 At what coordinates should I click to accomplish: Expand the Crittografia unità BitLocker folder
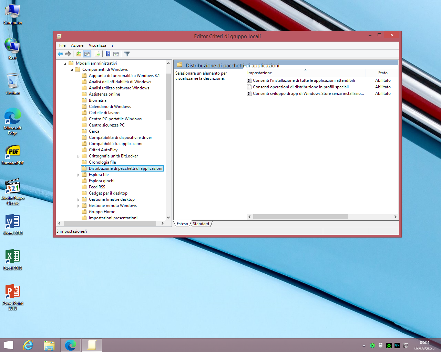(78, 156)
